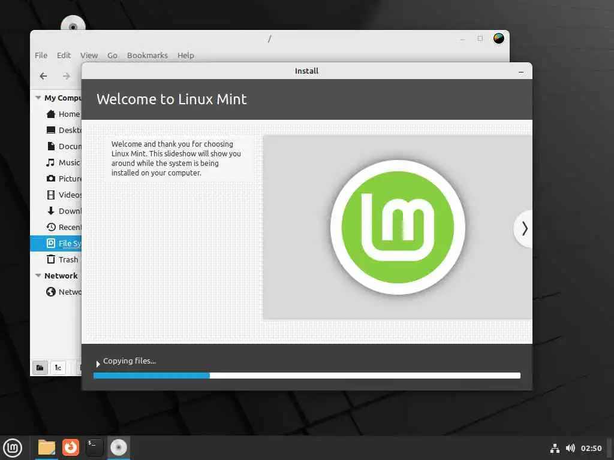Show tree view in file manager sidebar
The width and height of the screenshot is (614, 460).
pyautogui.click(x=58, y=368)
